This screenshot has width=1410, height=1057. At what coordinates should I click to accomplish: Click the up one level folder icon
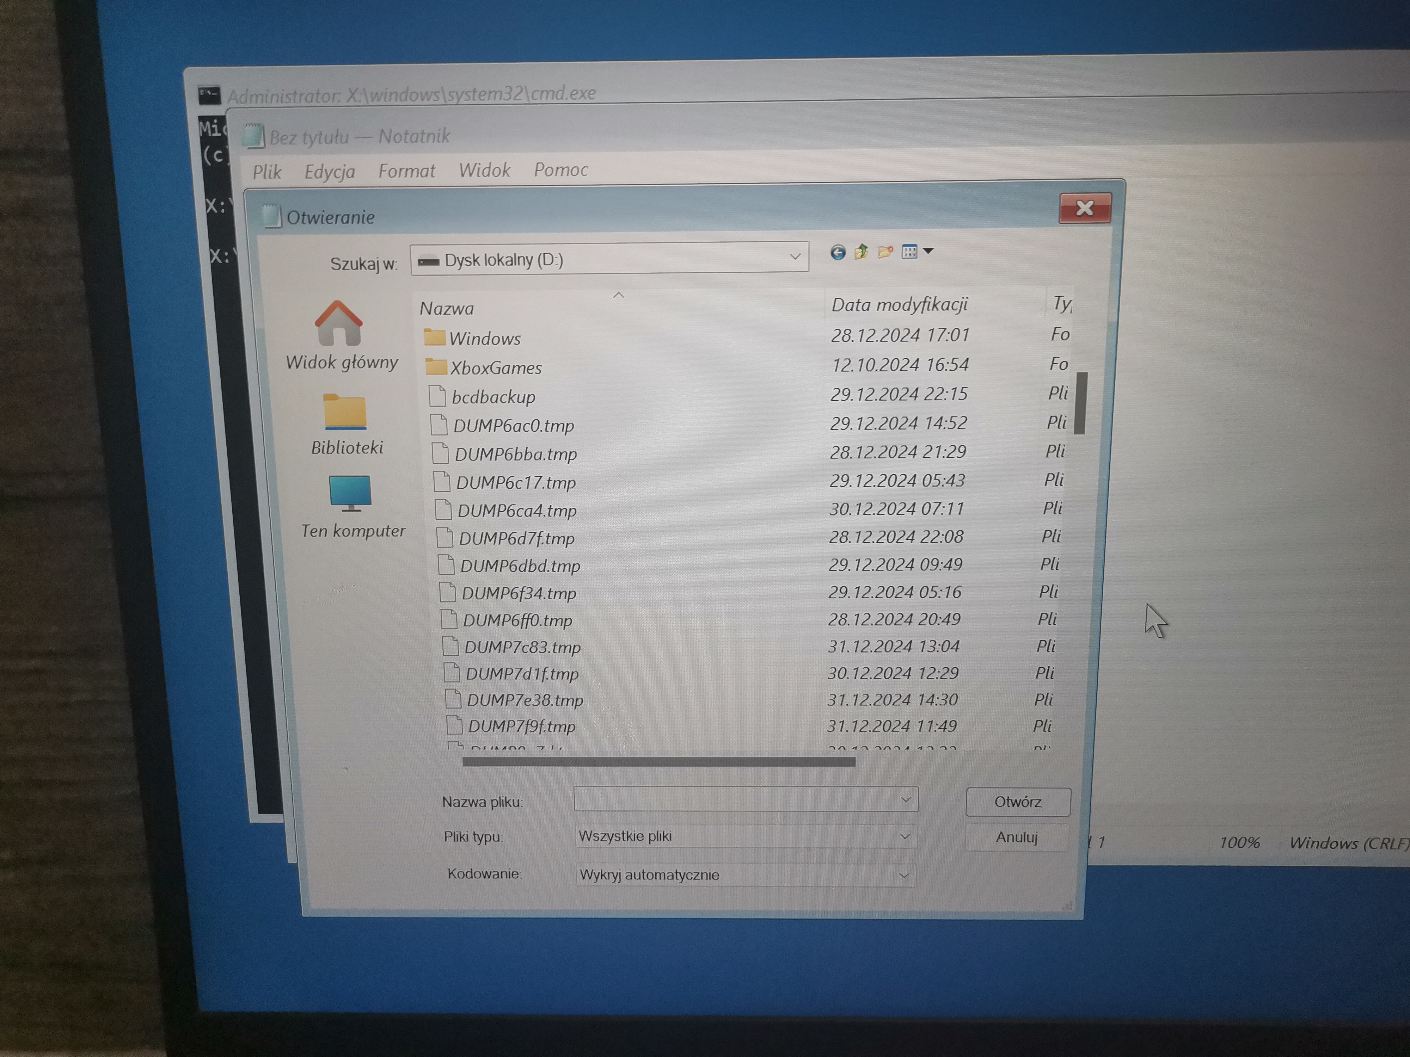pyautogui.click(x=861, y=252)
